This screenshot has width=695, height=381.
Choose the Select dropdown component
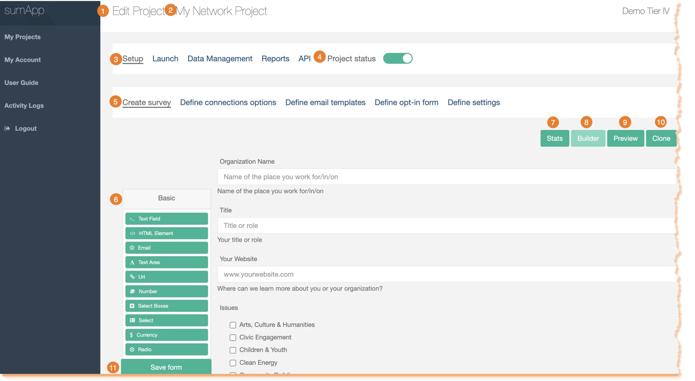167,320
